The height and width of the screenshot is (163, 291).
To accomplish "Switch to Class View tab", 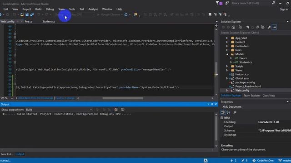I will (x=269, y=96).
